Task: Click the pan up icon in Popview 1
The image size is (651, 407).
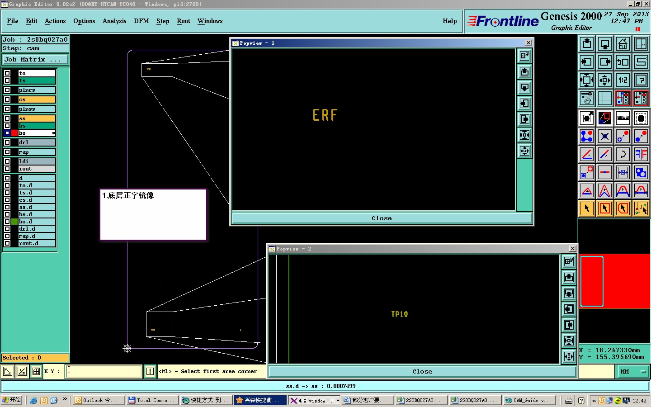Action: [524, 72]
